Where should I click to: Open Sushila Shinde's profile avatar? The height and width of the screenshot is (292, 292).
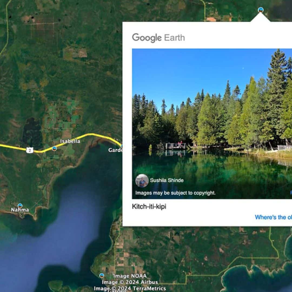pyautogui.click(x=142, y=181)
